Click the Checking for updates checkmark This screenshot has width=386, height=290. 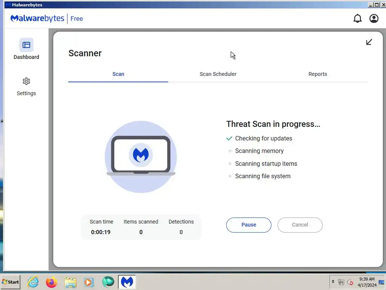pos(229,138)
